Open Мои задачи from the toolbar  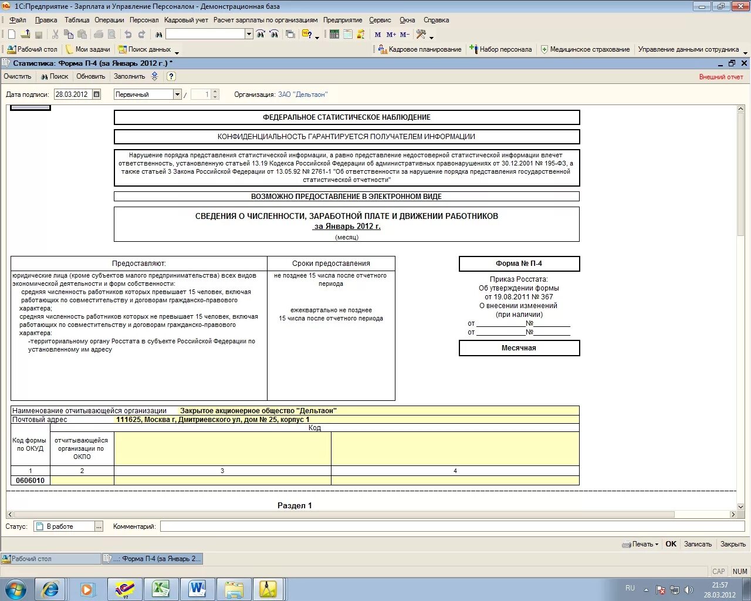pos(88,49)
